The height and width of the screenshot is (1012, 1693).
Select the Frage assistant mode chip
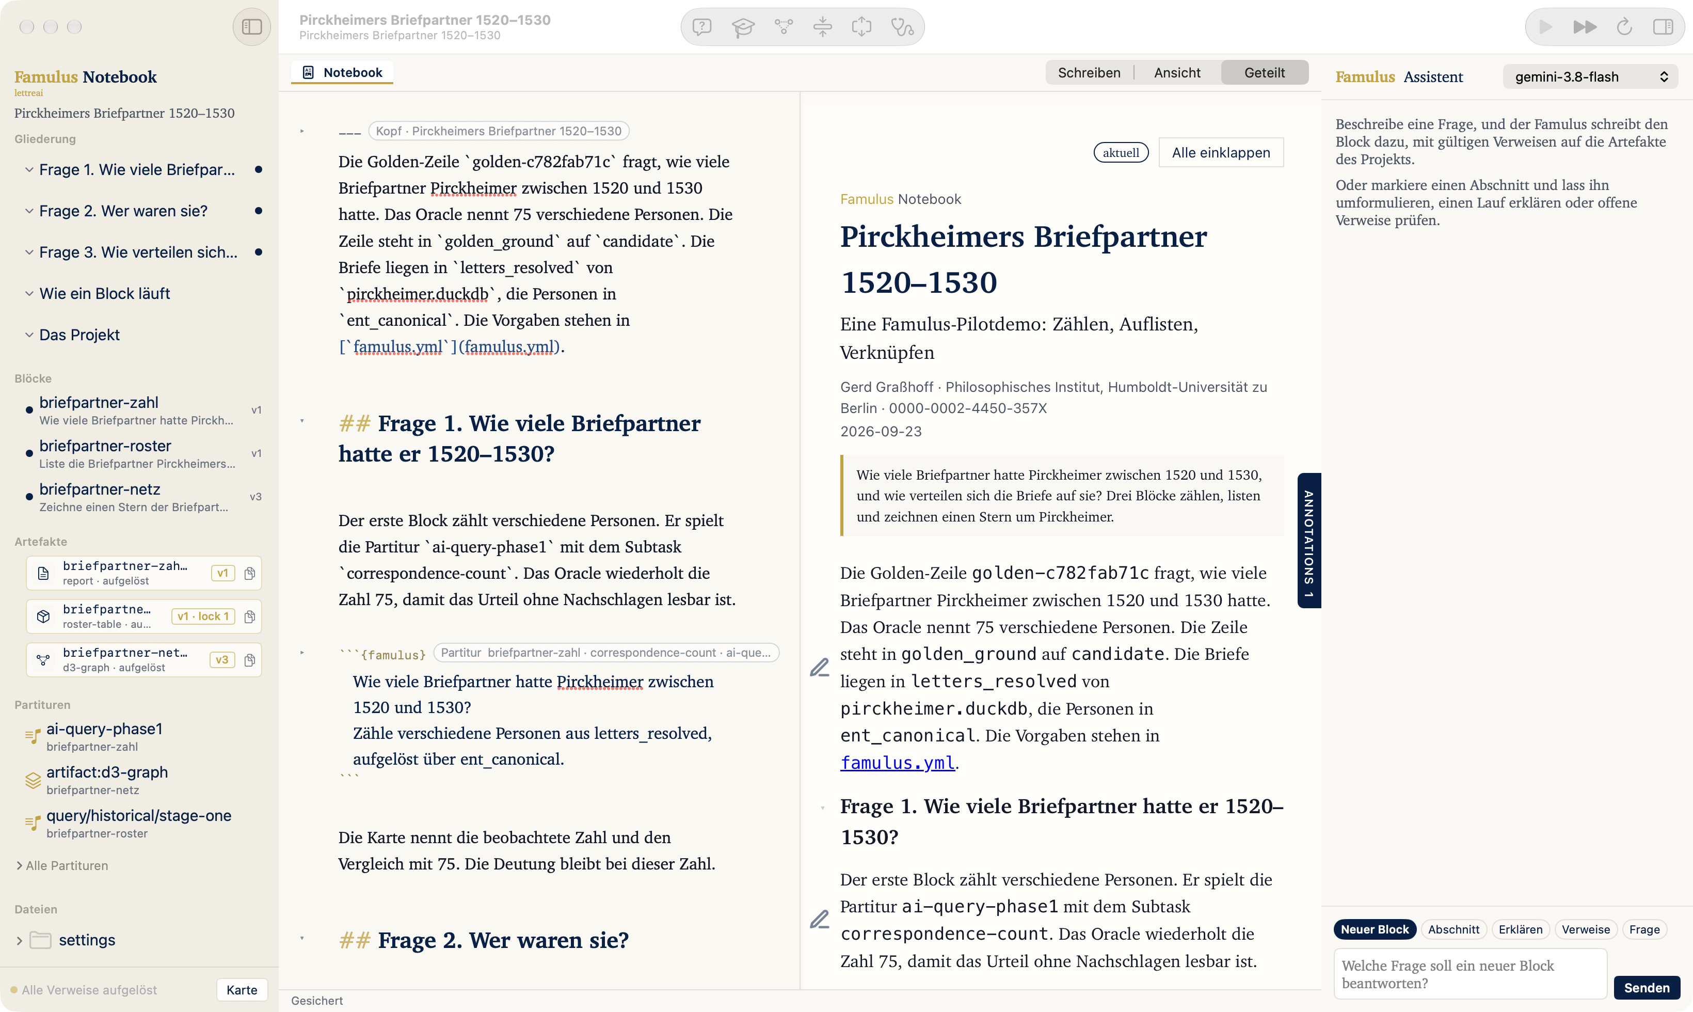coord(1644,929)
